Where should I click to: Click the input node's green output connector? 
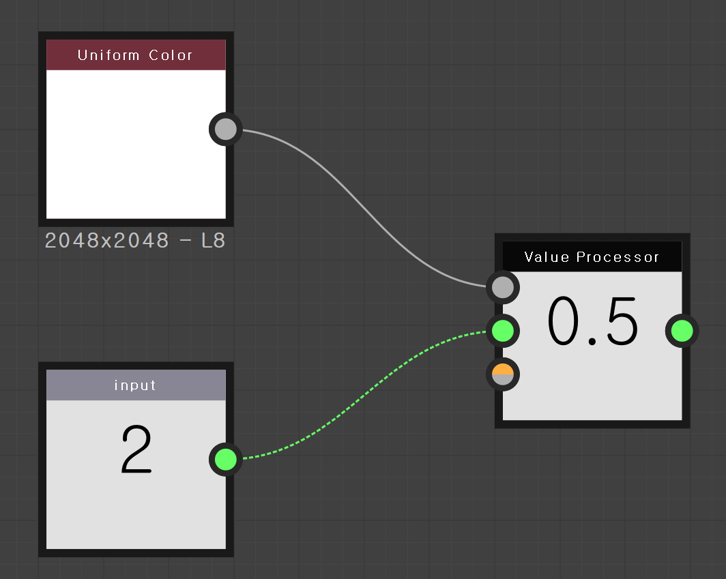pyautogui.click(x=225, y=459)
